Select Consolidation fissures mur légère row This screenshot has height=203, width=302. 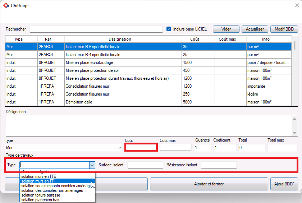point(148,94)
